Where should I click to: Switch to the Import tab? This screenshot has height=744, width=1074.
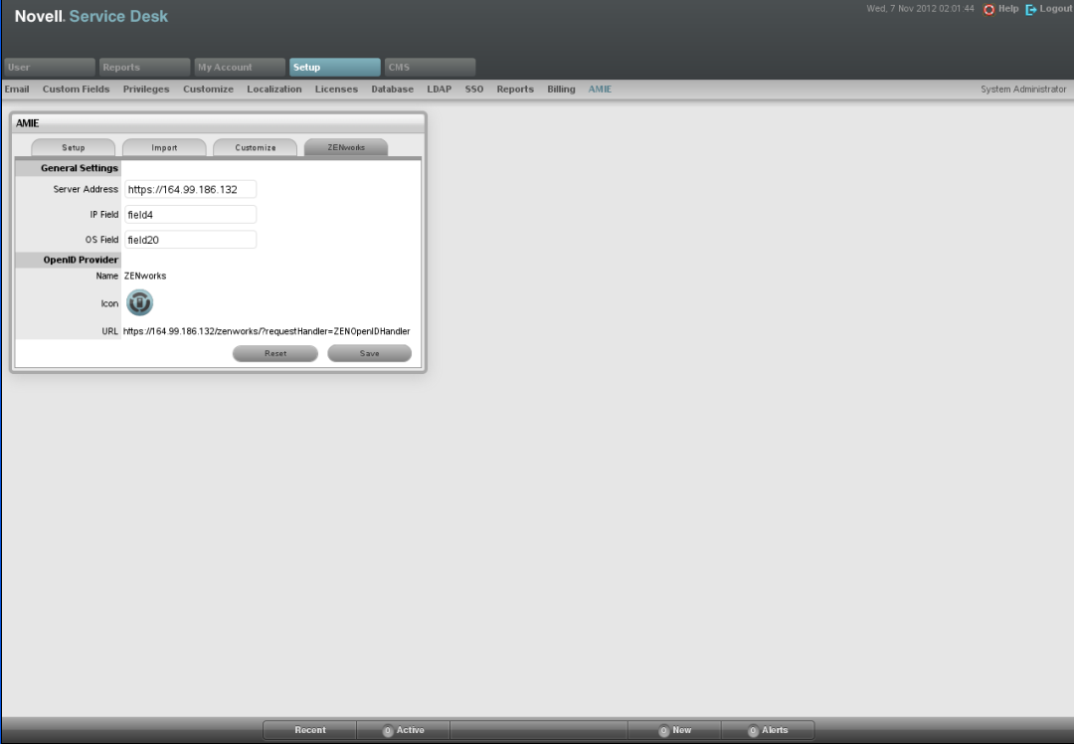164,148
